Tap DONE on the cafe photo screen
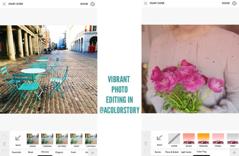 (84, 4)
